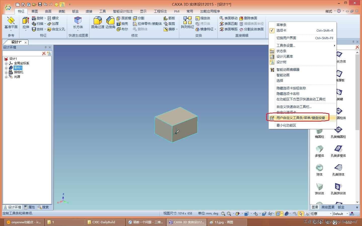Choose the 分割 split tool
Image resolution: width=362 pixels, height=226 pixels.
tap(139, 18)
